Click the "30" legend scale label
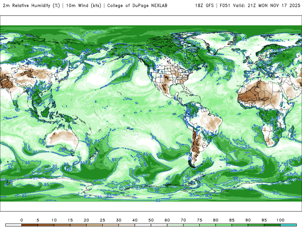The image size is (302, 227). point(119,220)
